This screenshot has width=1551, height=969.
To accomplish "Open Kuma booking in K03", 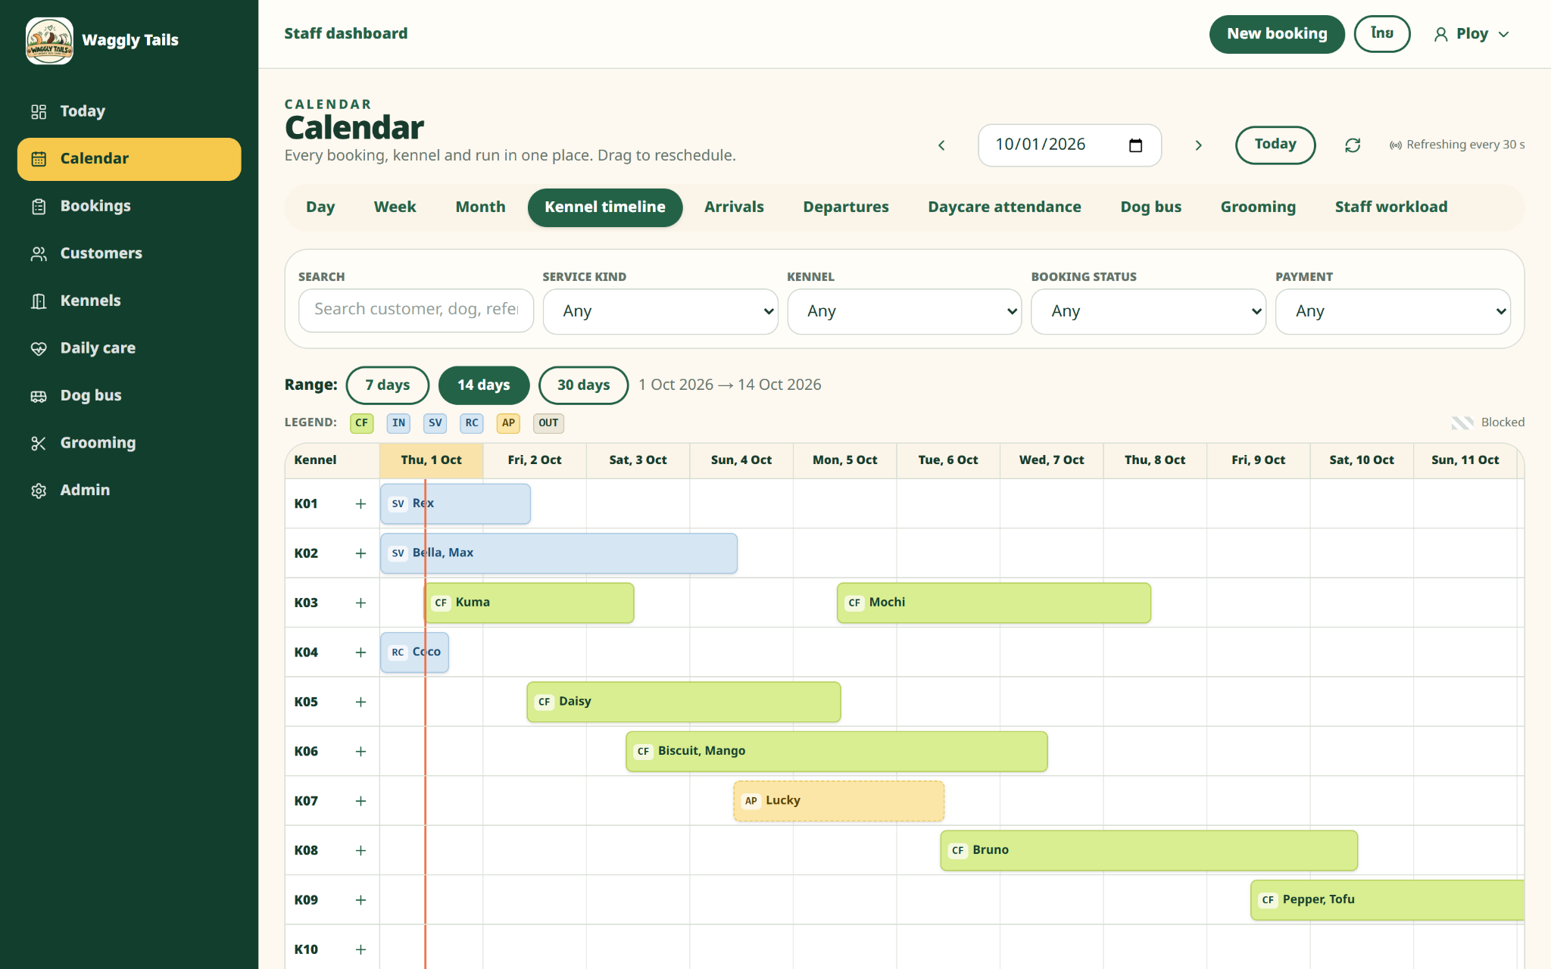I will click(529, 603).
